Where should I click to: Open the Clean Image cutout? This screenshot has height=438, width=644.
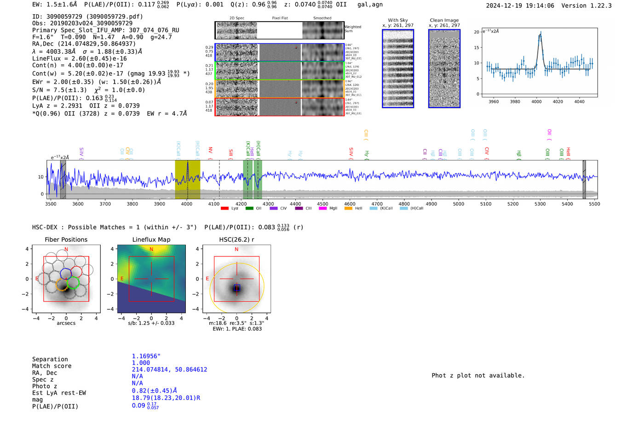(x=444, y=68)
